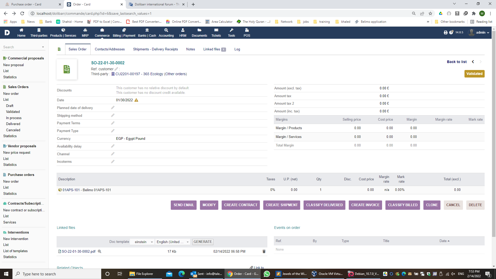496x279 pixels.
Task: Click the printer icon in the top bar
Action: pyautogui.click(x=445, y=33)
